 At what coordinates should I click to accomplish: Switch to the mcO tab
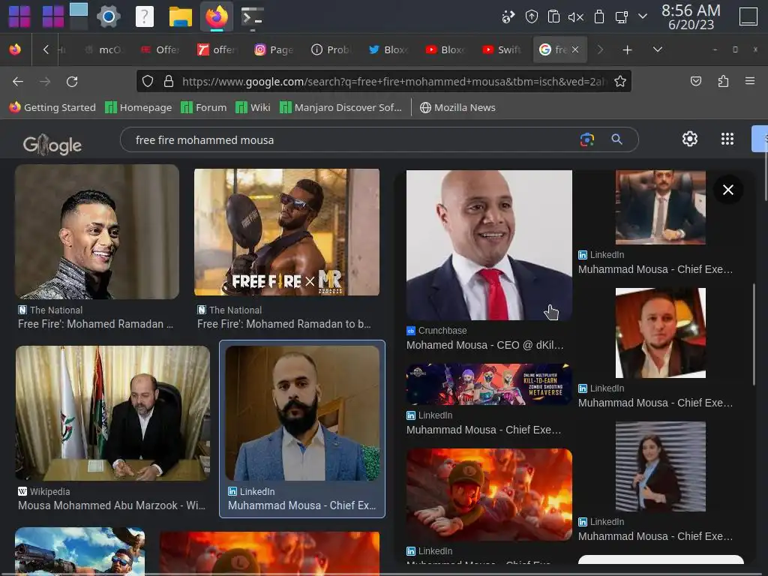103,49
